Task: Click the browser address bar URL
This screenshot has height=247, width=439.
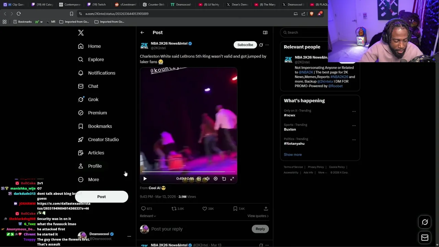Action: coord(117,14)
